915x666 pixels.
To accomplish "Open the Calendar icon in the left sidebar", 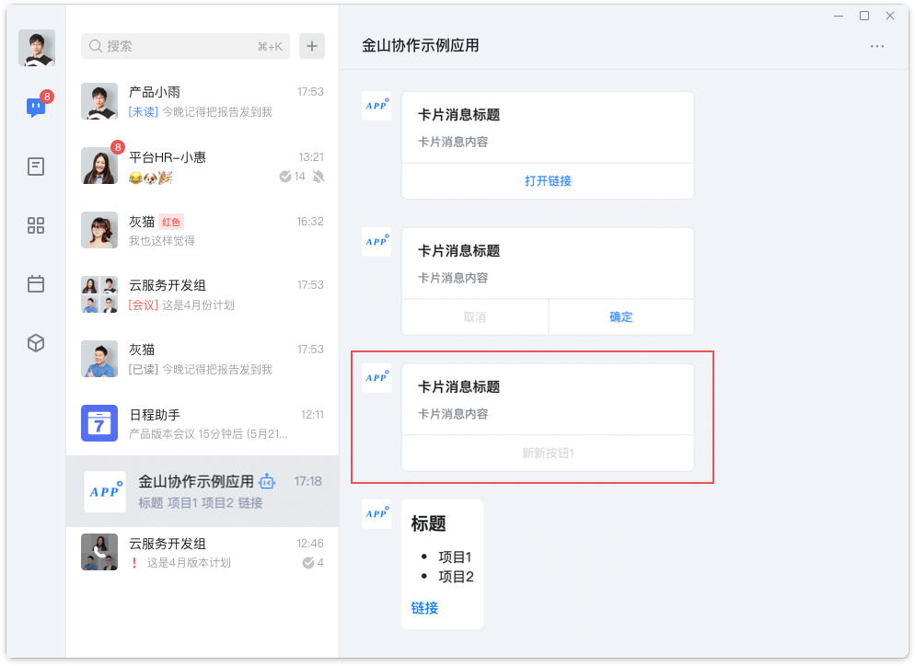I will (35, 284).
